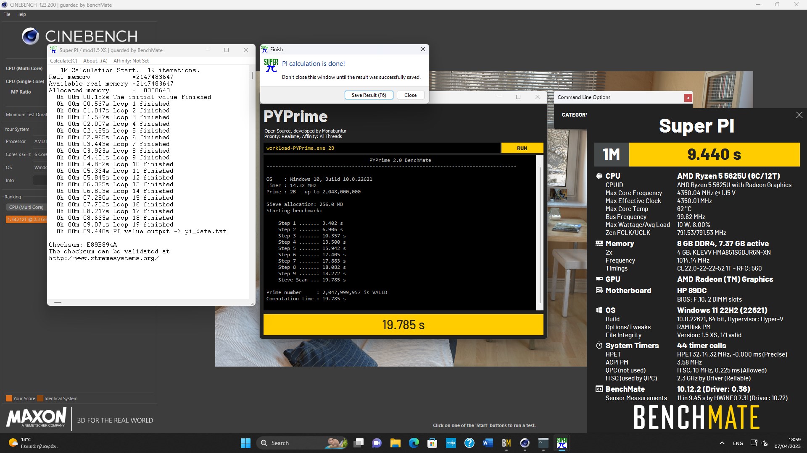Click CPU (Single Core) in Cinebench panel
The image size is (807, 453).
point(25,81)
